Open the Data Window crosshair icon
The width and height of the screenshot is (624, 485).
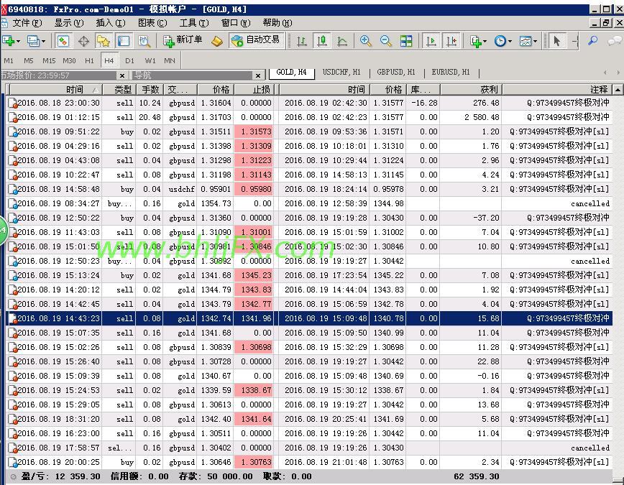coord(83,41)
